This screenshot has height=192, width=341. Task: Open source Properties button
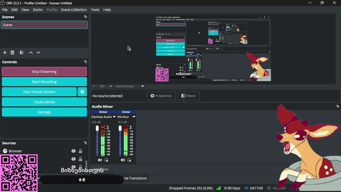coord(161,96)
